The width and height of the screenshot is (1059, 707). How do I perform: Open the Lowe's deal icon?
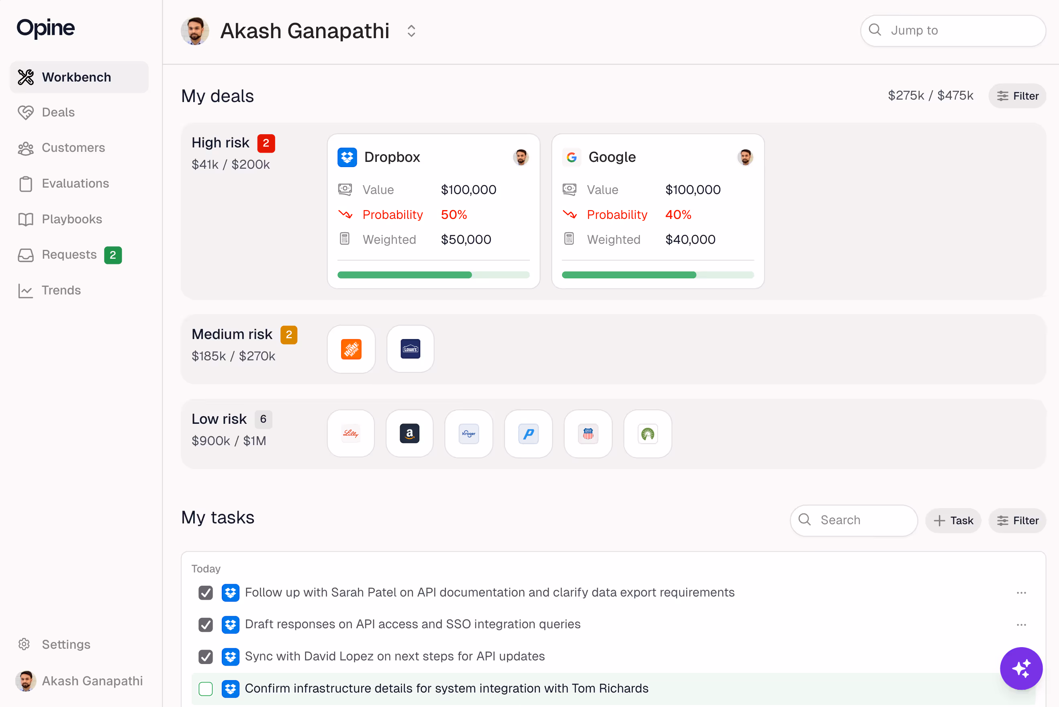pyautogui.click(x=410, y=349)
